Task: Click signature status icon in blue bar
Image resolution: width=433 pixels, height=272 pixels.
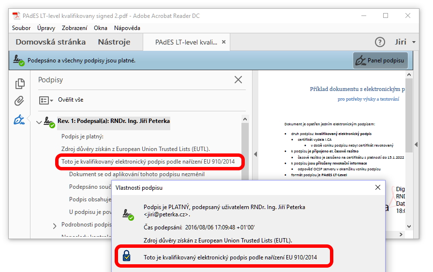Action: coord(19,60)
